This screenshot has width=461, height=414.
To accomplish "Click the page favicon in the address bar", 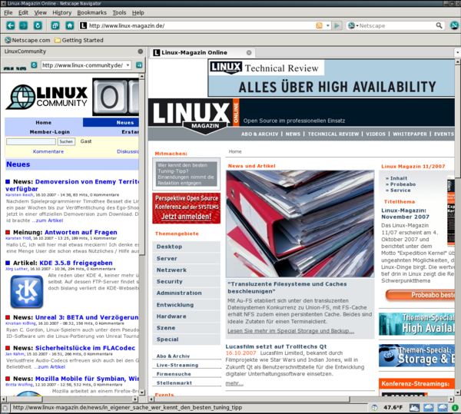I will (83, 25).
